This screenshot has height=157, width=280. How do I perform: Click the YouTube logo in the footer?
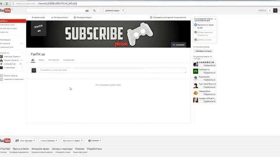point(5,140)
